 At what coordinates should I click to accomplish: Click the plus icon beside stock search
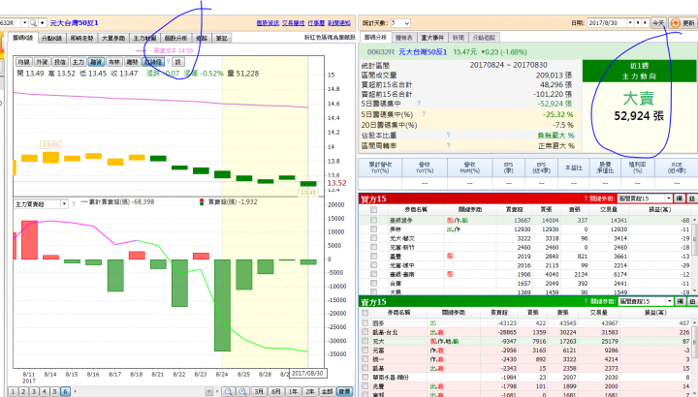43,22
